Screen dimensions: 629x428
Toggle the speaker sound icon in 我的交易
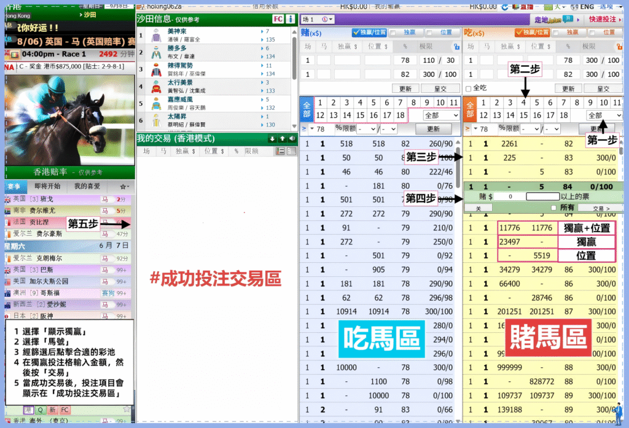point(292,138)
